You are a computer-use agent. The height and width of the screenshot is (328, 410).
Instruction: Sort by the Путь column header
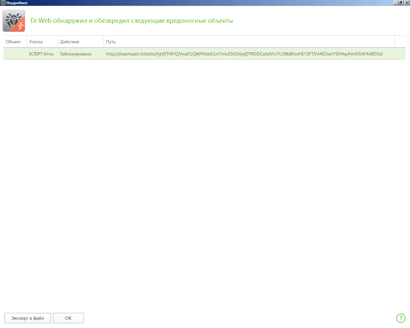pyautogui.click(x=249, y=42)
